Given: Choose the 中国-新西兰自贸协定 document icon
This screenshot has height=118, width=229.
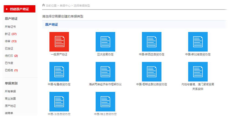Looking at the screenshot, I should [152, 42].
